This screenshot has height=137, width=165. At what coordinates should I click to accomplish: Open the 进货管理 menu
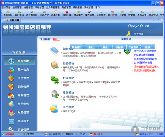click(17, 7)
